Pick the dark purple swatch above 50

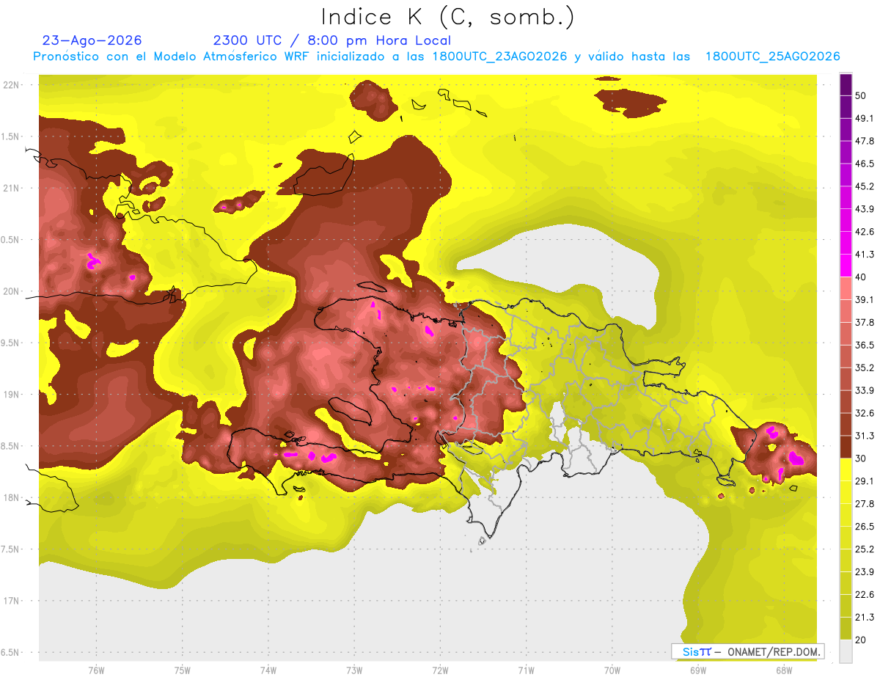(x=846, y=85)
